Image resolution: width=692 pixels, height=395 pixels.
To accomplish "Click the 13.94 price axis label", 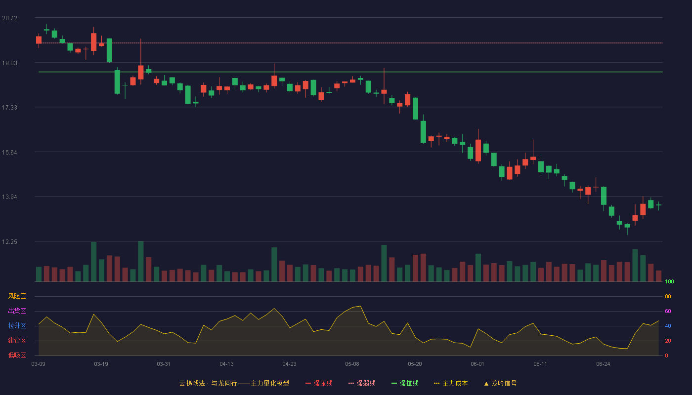I will 10,197.
